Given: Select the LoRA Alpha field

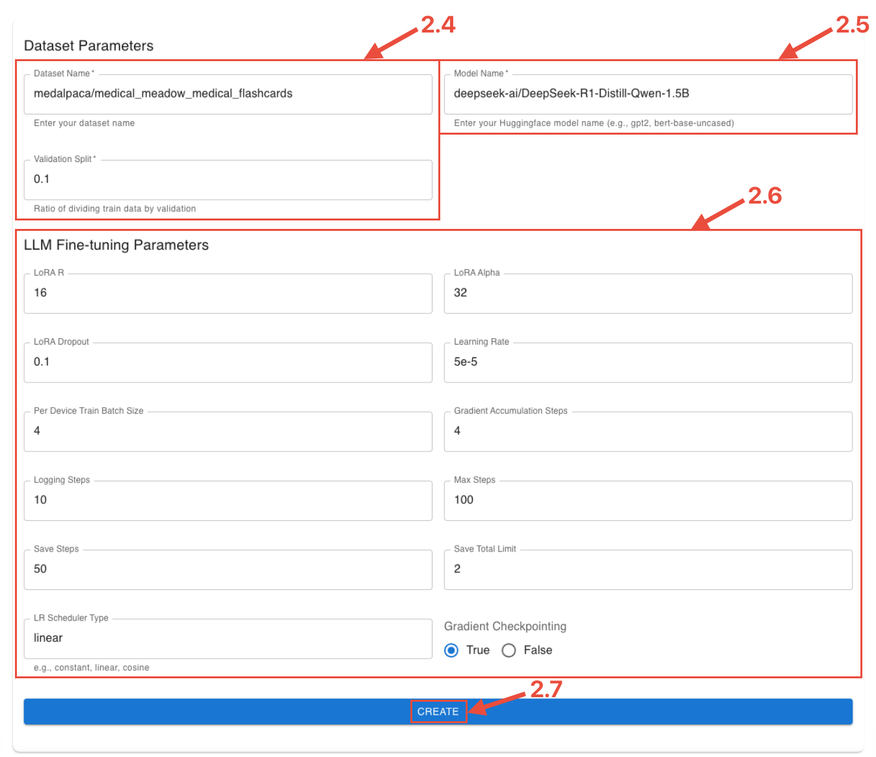Looking at the screenshot, I should (647, 293).
